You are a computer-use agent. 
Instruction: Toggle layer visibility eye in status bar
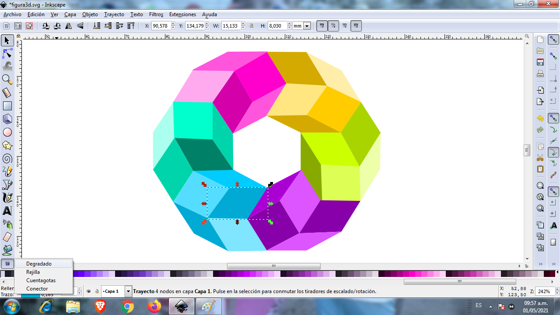coord(89,291)
